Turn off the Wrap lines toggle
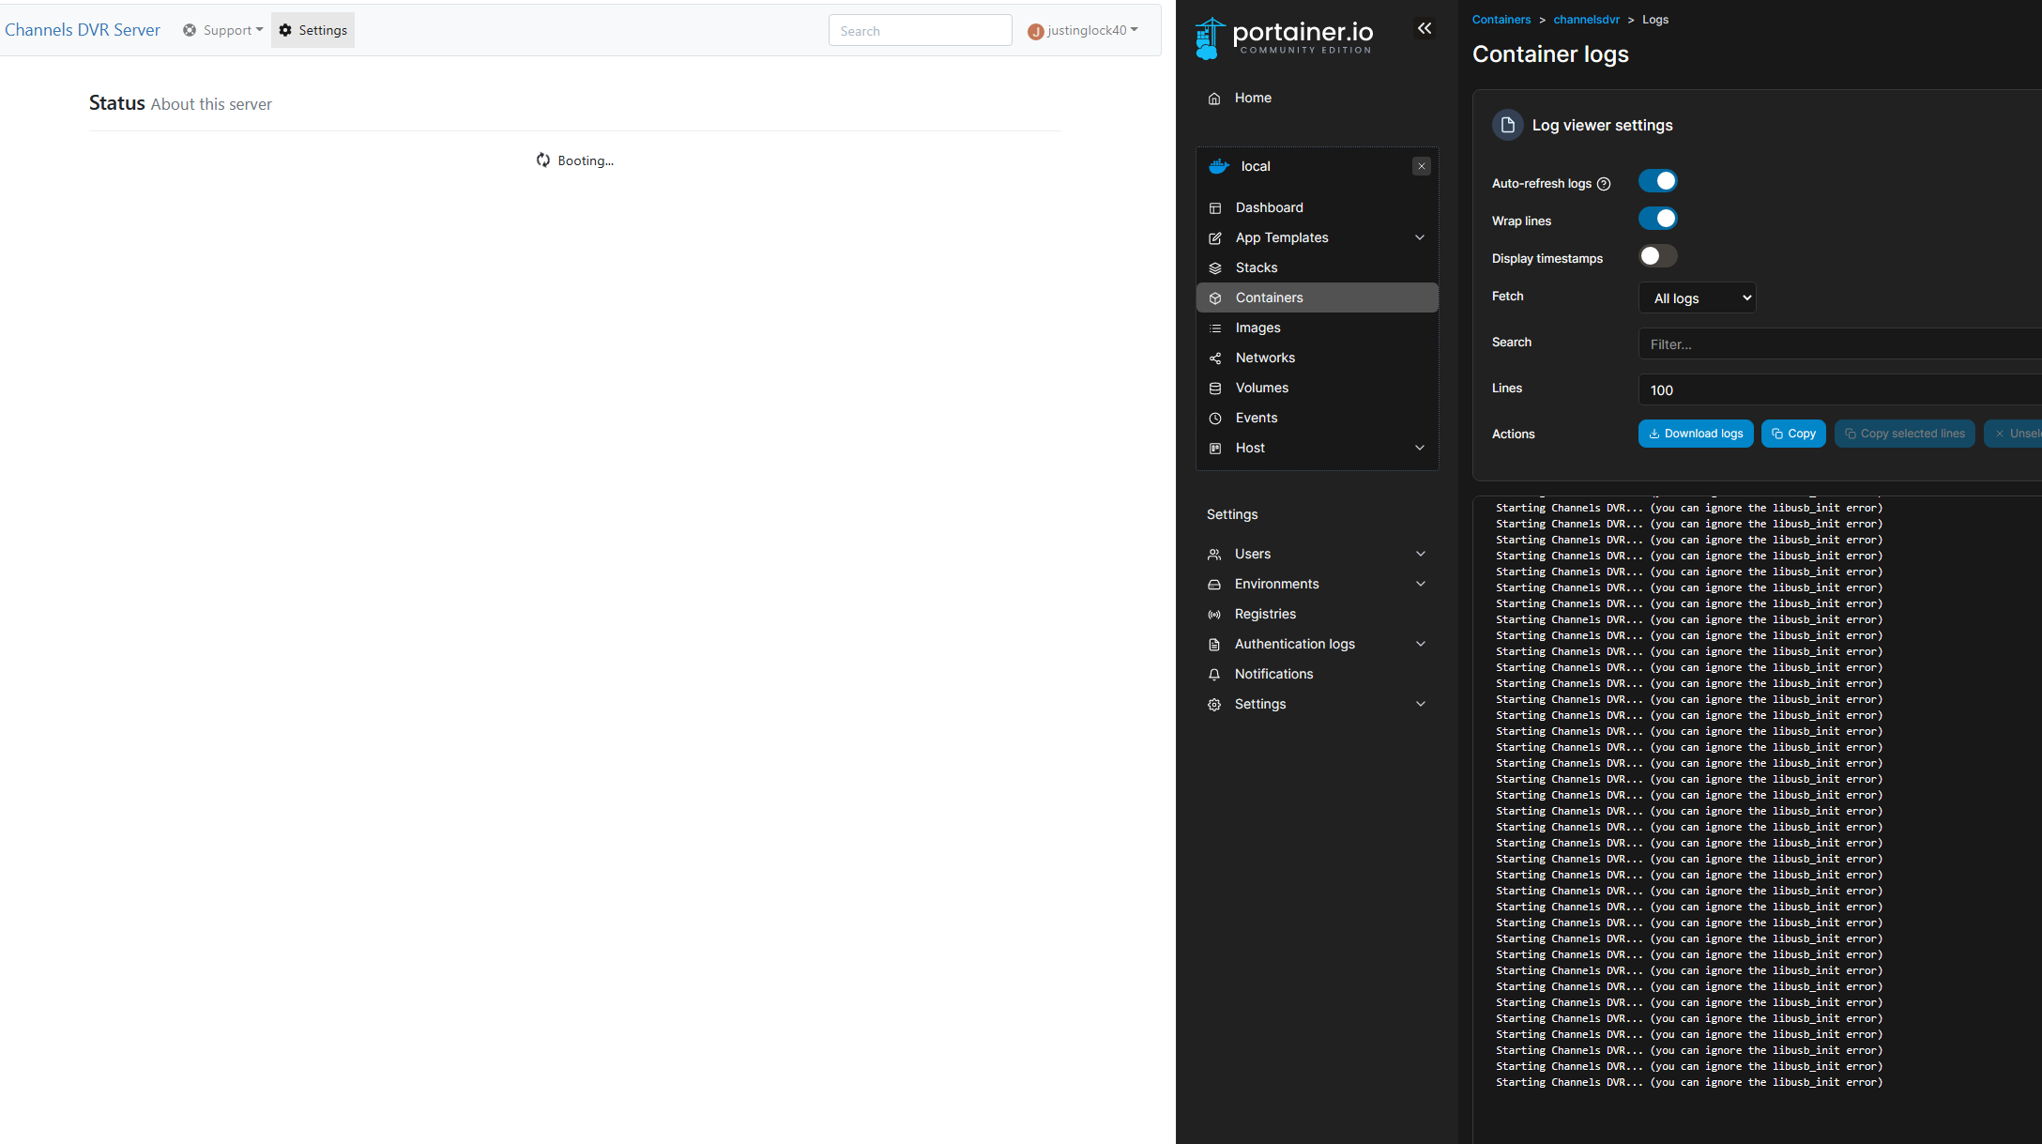2042x1144 pixels. [1657, 219]
